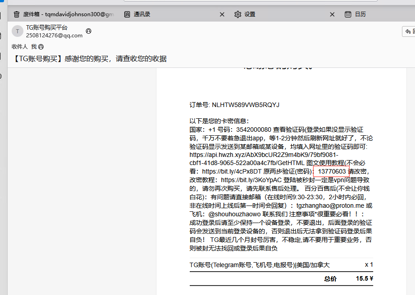Click the sender avatar with letter T
This screenshot has height=295, width=415.
[x=18, y=31]
